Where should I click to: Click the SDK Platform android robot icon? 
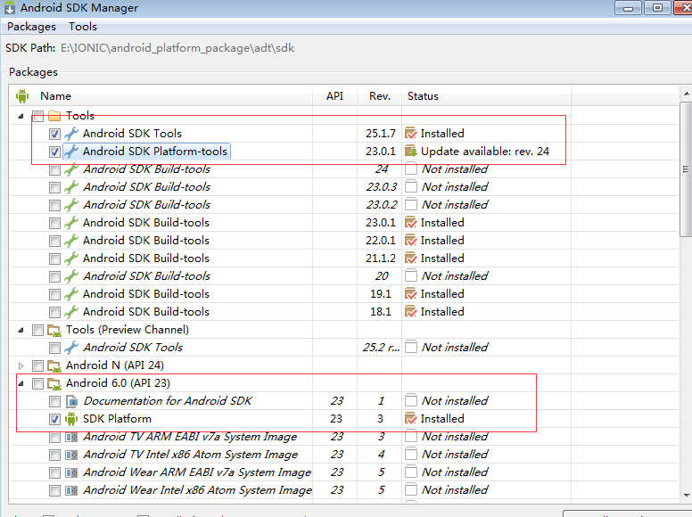(x=71, y=419)
